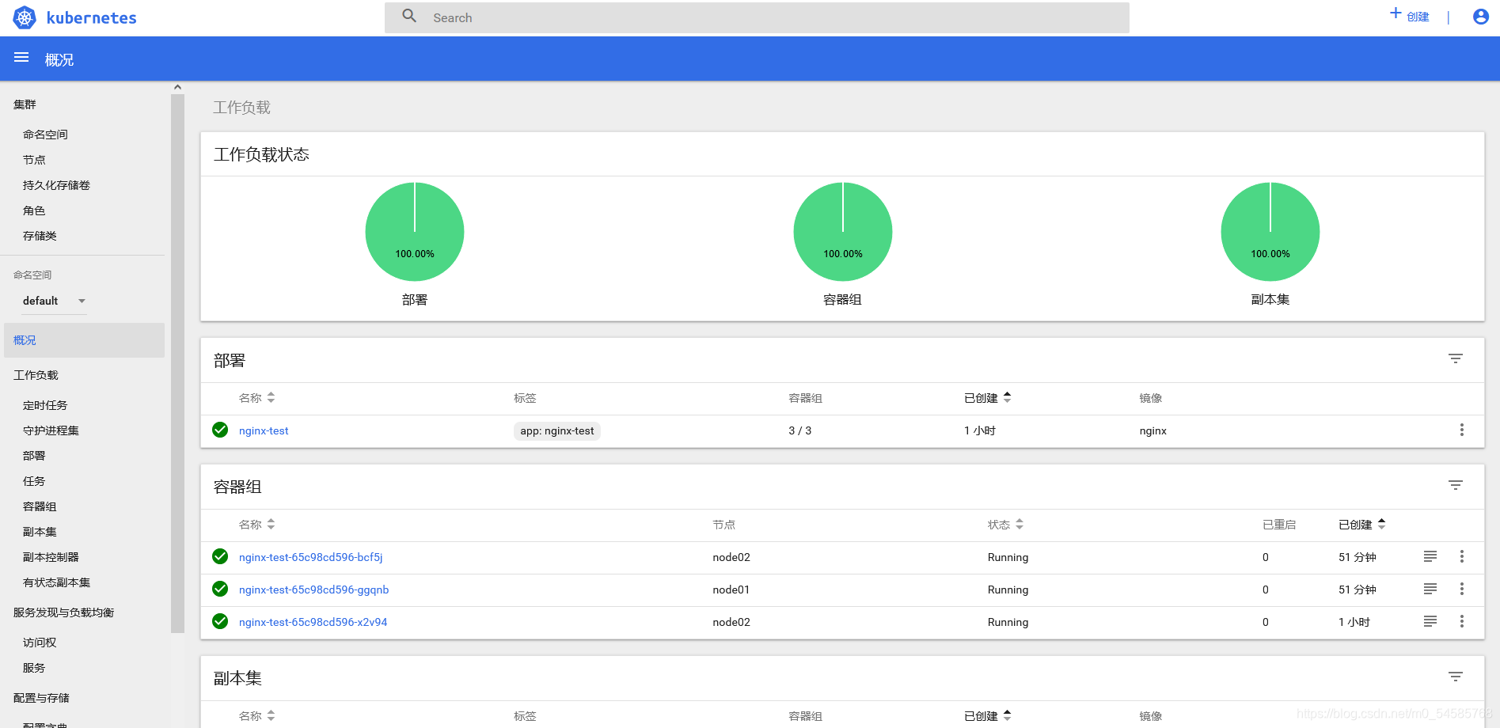Open actions menu for nginx-test deployment
Image resolution: width=1500 pixels, height=728 pixels.
click(x=1461, y=430)
